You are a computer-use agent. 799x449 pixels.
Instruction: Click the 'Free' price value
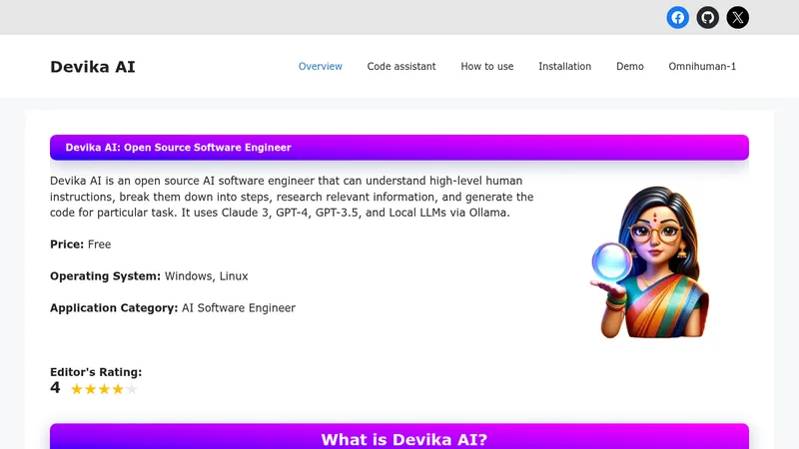[x=99, y=244]
